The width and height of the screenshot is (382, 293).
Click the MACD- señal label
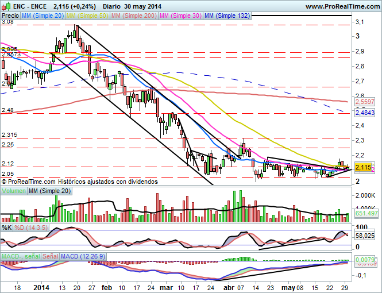21,255
